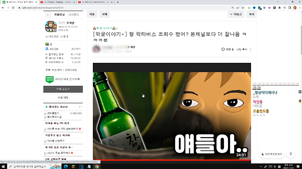Open the Extensions puzzle piece menu
This screenshot has width=302, height=169.
pyautogui.click(x=279, y=8)
